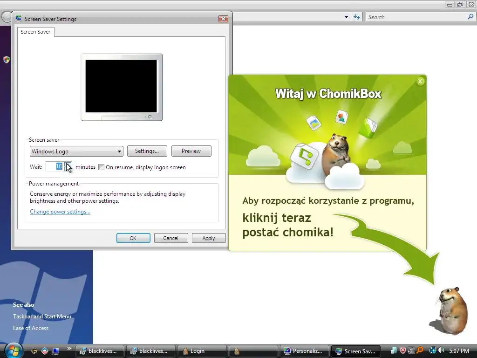Open the Screen saver dropdown showing Windows Logo
Image resolution: width=477 pixels, height=358 pixels.
point(76,151)
